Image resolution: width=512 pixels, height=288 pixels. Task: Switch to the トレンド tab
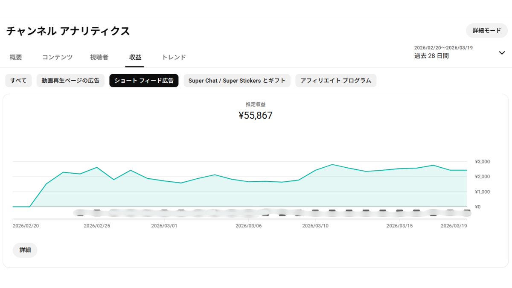point(174,57)
